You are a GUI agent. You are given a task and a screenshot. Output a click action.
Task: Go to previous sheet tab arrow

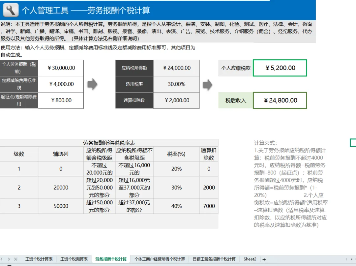point(2,259)
